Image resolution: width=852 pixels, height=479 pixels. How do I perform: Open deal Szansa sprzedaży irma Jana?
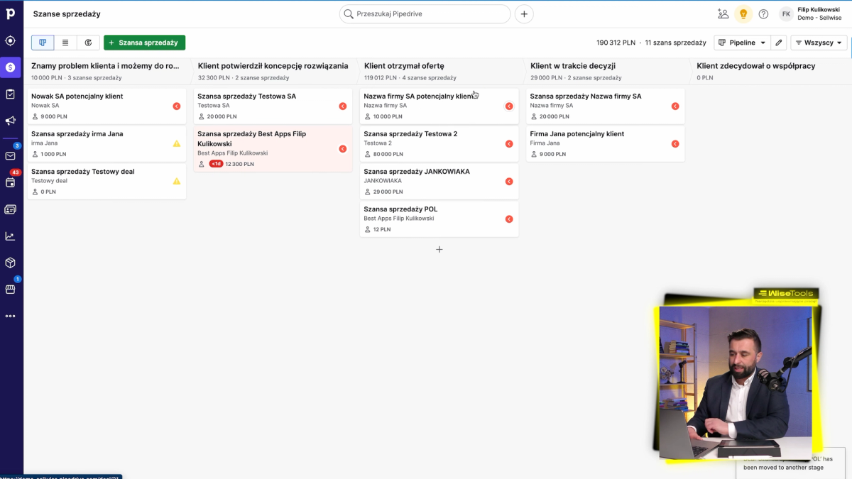click(x=106, y=143)
